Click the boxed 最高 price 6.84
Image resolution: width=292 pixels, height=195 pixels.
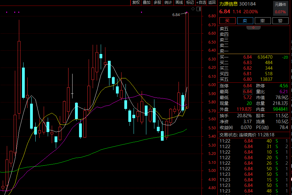248,92
